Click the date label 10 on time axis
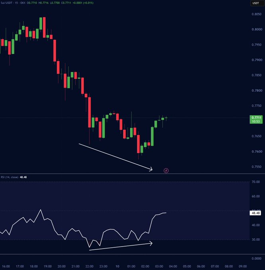Viewport: 265px width, 270px height. click(117, 266)
